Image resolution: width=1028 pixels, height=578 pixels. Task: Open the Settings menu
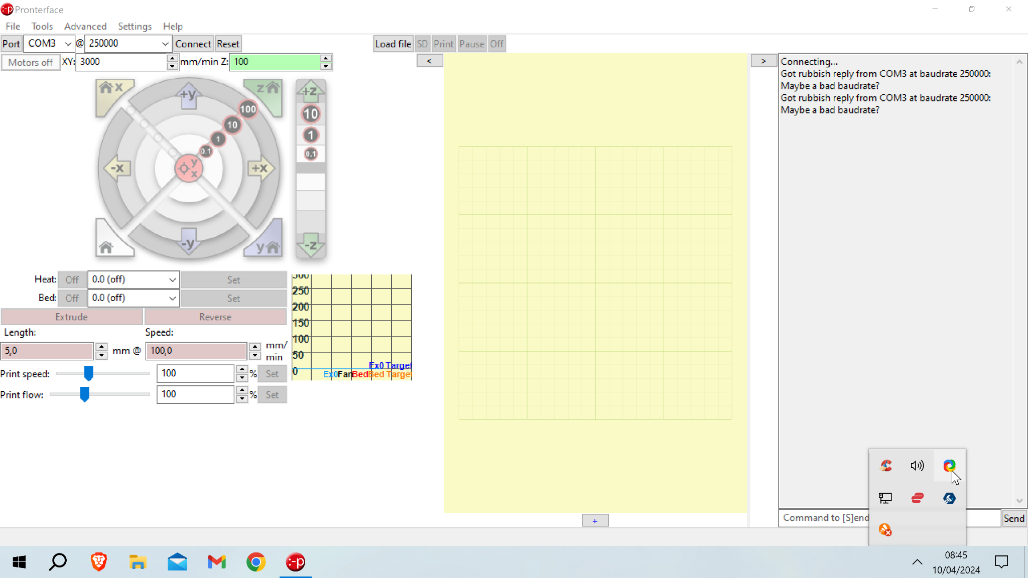click(x=135, y=26)
